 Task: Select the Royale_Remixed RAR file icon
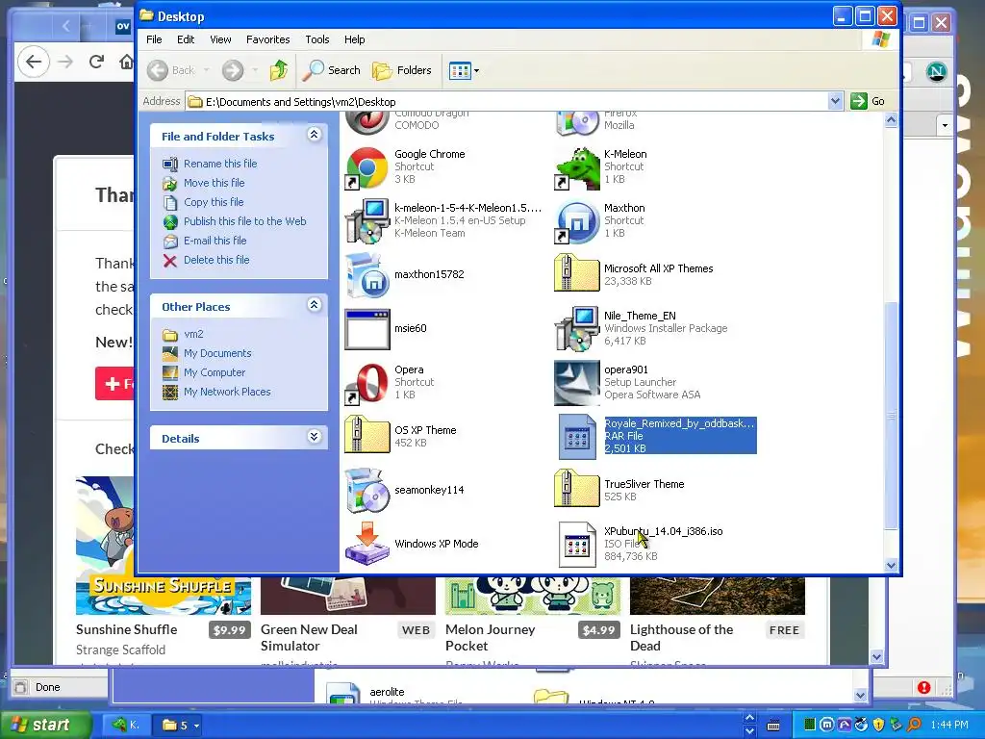tap(577, 437)
